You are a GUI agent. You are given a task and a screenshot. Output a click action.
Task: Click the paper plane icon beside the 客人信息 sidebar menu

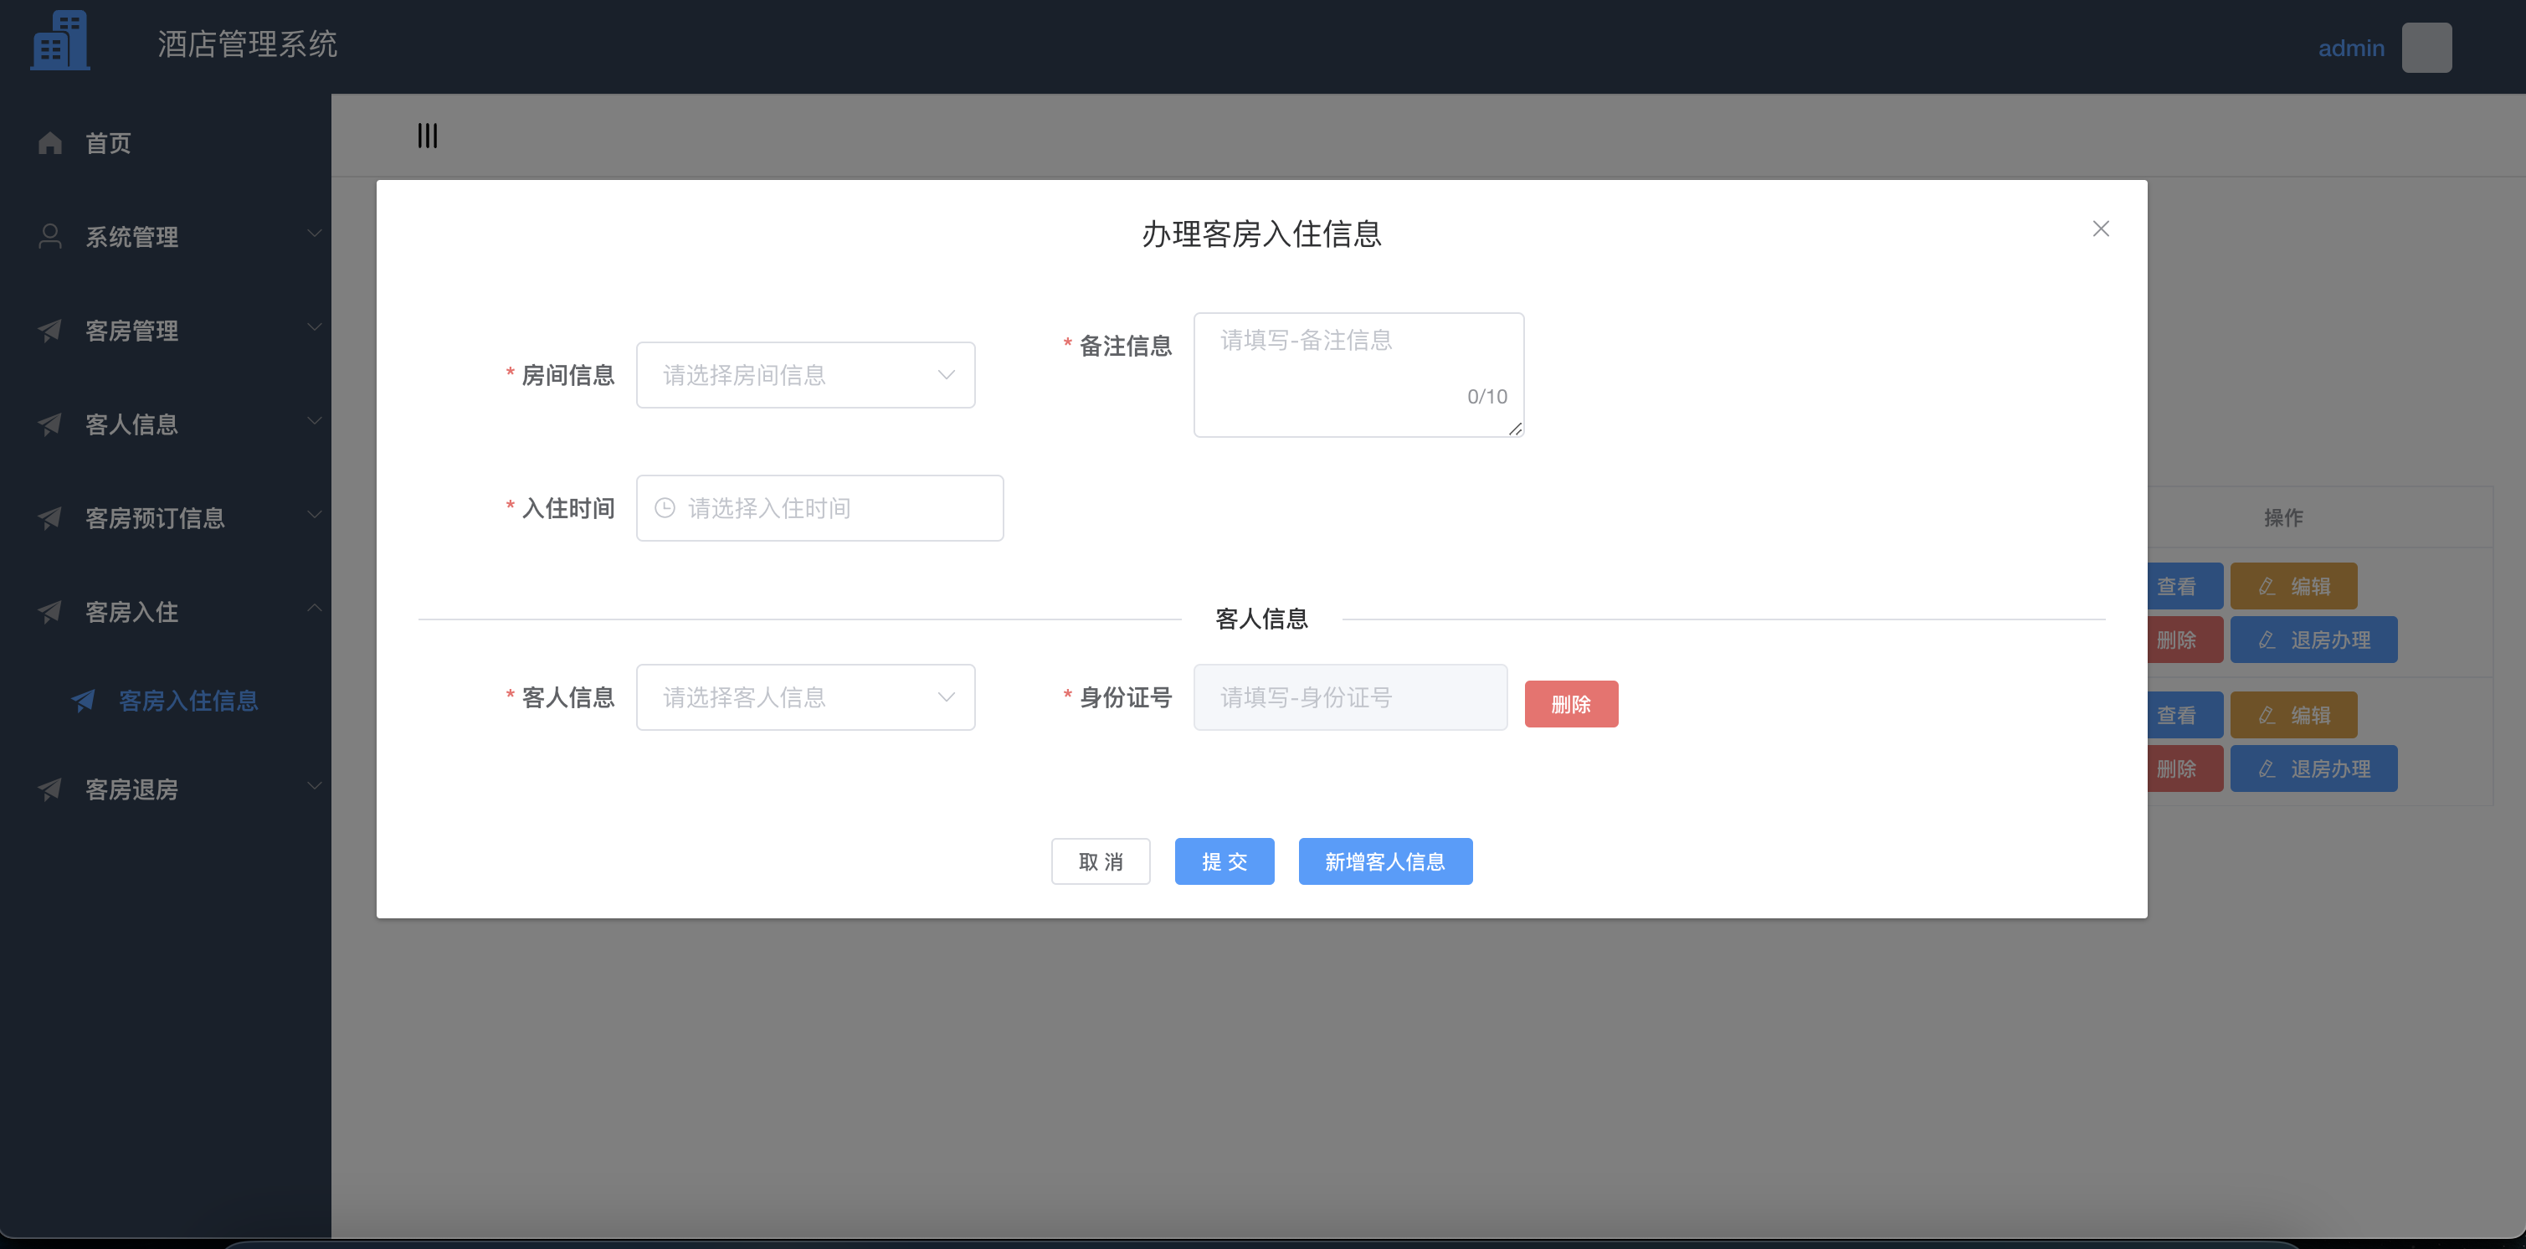point(50,424)
